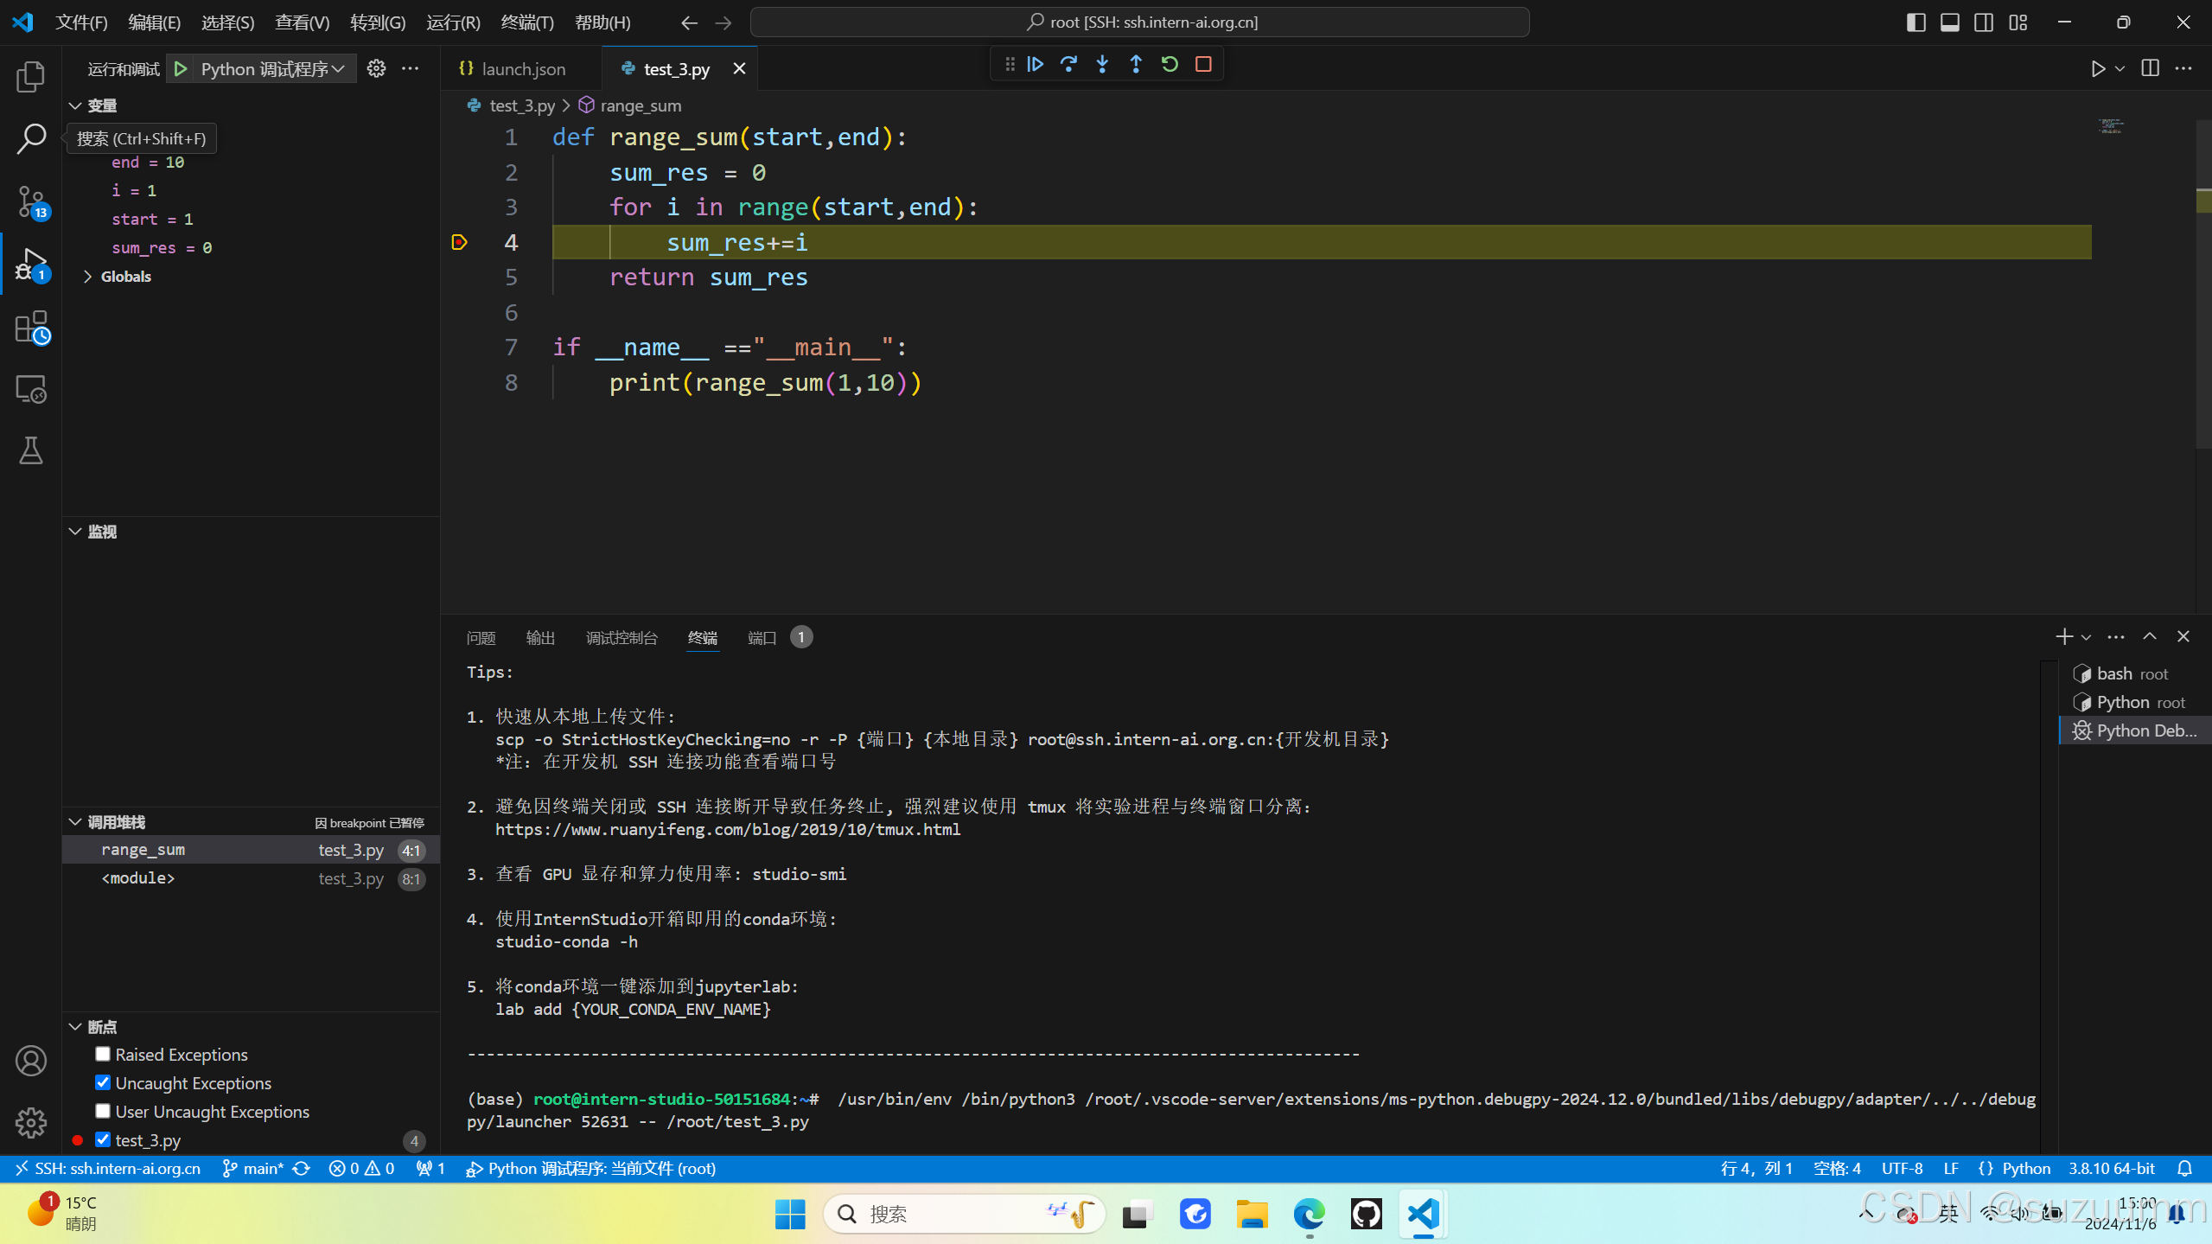The height and width of the screenshot is (1244, 2212).
Task: Open the Extensions view icon
Action: 31,328
